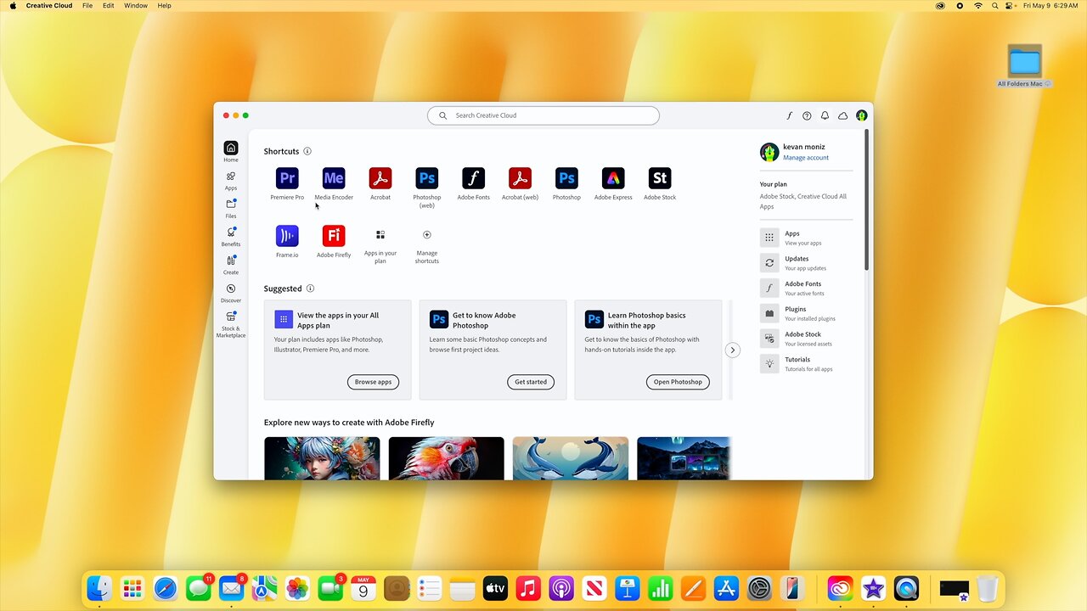Viewport: 1087px width, 611px height.
Task: Show Shortcuts info tooltip icon
Action: [x=307, y=151]
